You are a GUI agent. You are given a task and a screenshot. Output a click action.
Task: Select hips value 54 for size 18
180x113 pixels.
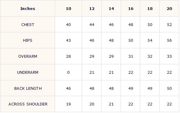pos(150,40)
